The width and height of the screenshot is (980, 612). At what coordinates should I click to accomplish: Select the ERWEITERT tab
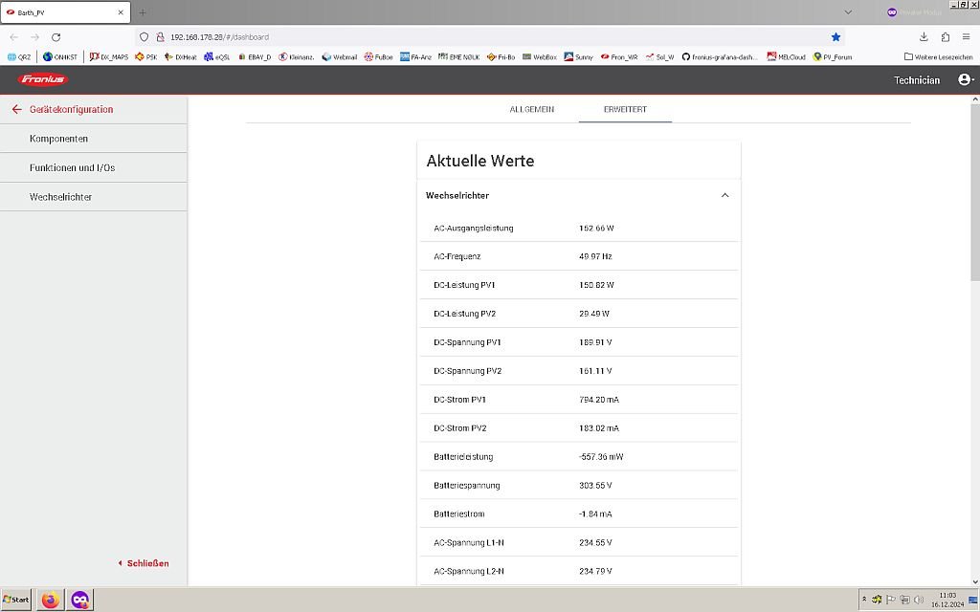click(625, 110)
